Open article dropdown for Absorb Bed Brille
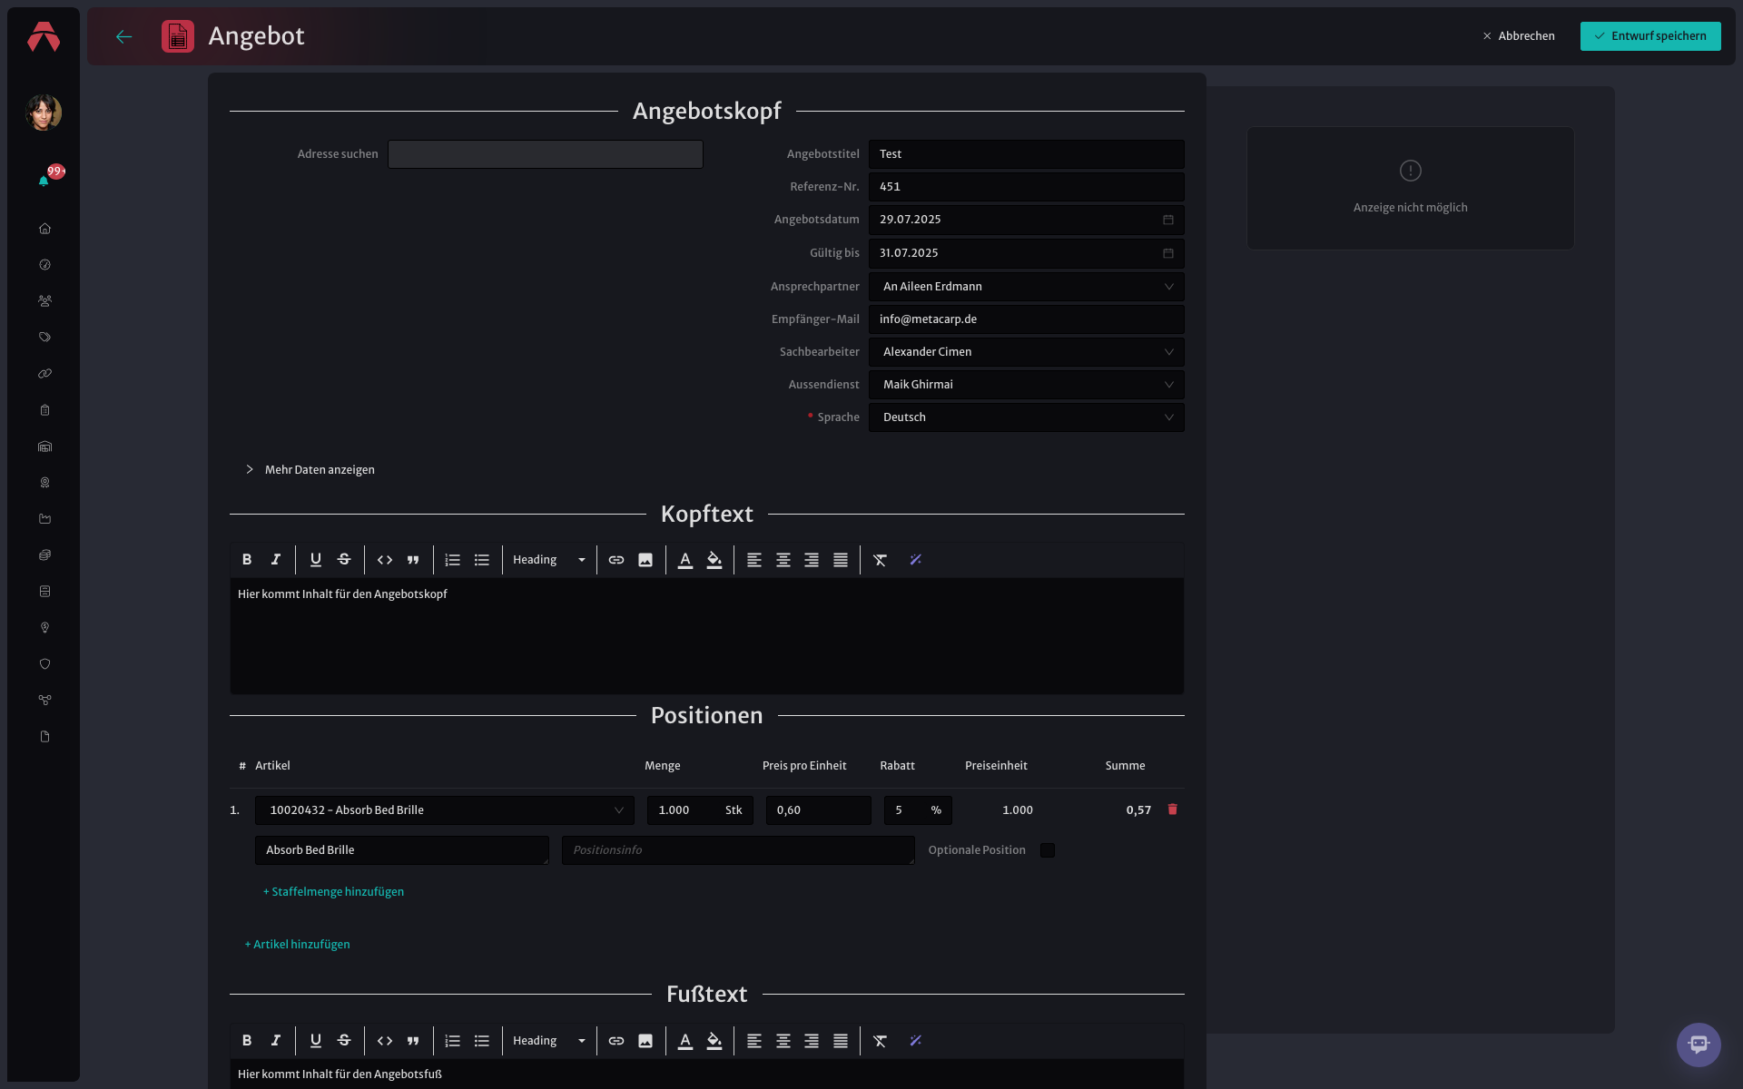This screenshot has width=1743, height=1089. pos(445,810)
